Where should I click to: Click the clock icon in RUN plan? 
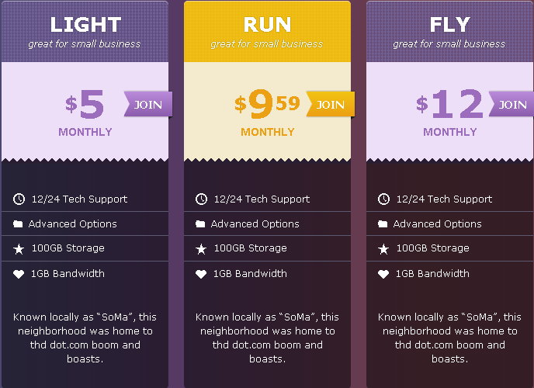click(x=201, y=199)
